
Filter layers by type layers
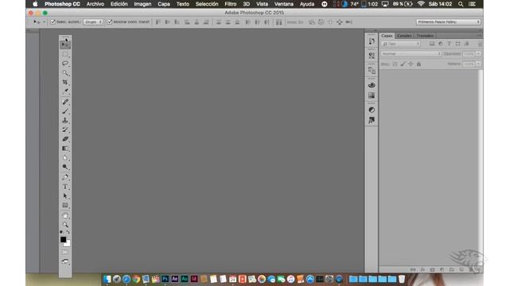449,44
